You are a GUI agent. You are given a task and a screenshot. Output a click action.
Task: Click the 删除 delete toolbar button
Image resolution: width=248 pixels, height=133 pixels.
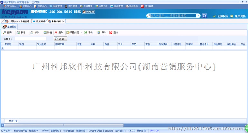[x=59, y=33]
